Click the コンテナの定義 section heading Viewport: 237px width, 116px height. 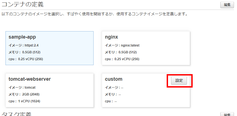tap(22, 4)
